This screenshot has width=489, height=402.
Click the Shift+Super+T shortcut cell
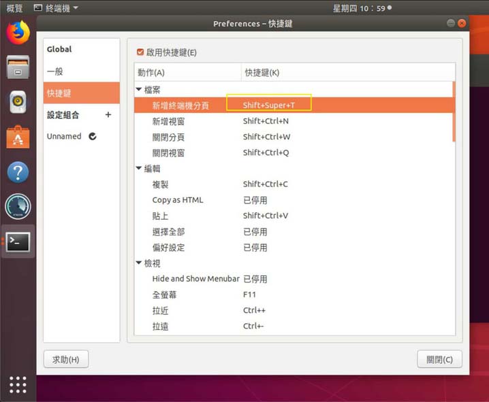point(269,105)
